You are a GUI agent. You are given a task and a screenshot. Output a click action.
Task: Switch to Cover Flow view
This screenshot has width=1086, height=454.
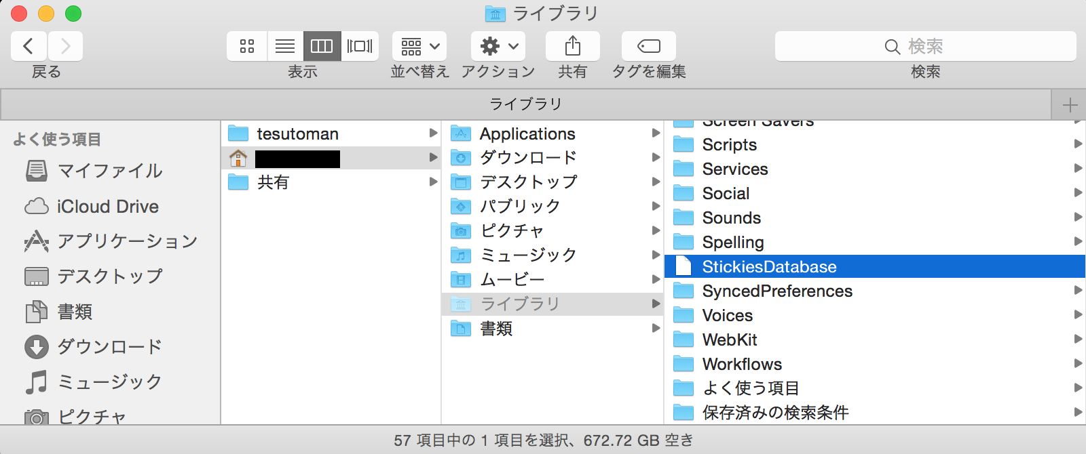coord(360,46)
